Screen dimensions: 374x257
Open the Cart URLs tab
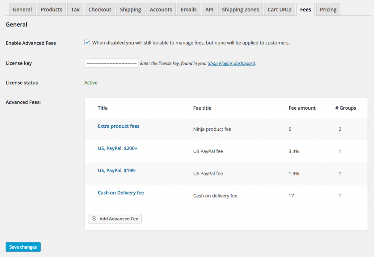pyautogui.click(x=279, y=9)
